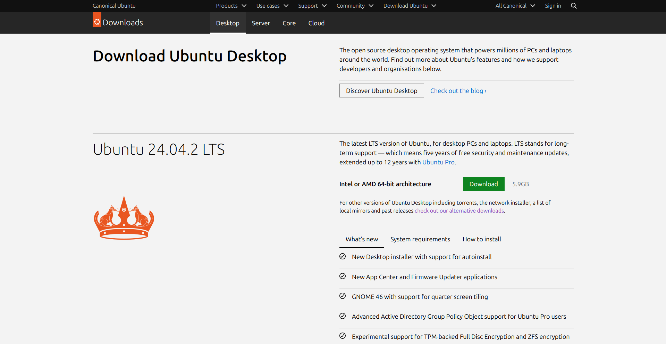Viewport: 666px width, 344px height.
Task: Click the checkmark icon beside TPM-backed encryption item
Action: (343, 336)
